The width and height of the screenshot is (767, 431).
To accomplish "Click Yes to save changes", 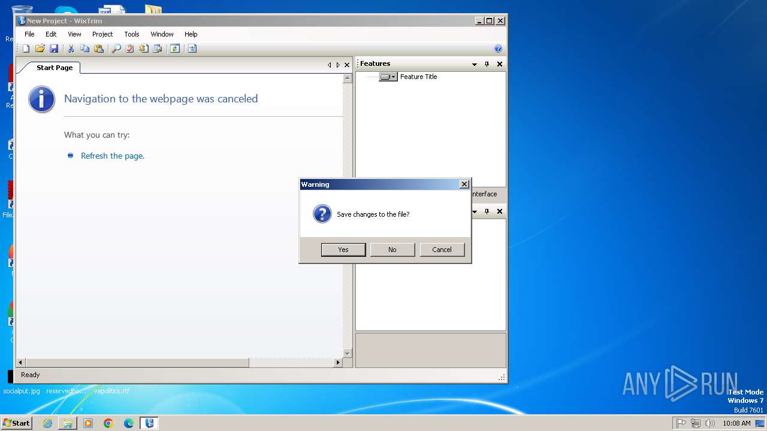I will coord(343,250).
